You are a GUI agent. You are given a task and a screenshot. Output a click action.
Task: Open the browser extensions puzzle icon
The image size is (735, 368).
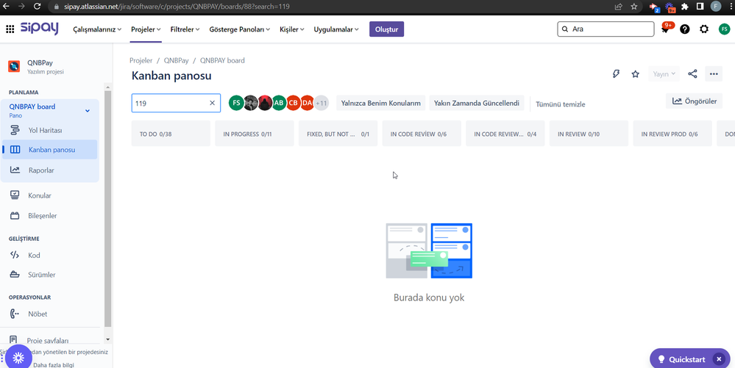685,7
